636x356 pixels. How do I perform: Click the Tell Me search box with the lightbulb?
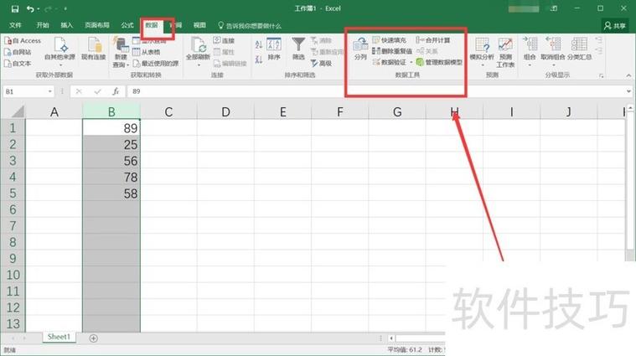tap(250, 25)
